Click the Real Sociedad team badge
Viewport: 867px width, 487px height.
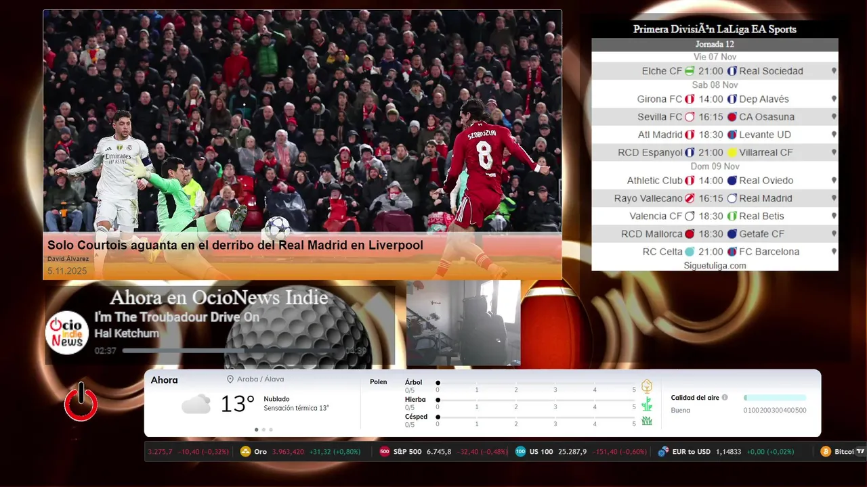(x=732, y=71)
